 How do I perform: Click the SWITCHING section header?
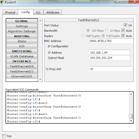22,51
